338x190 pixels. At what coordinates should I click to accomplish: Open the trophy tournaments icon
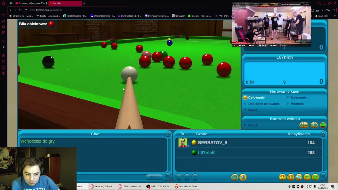coord(290,177)
